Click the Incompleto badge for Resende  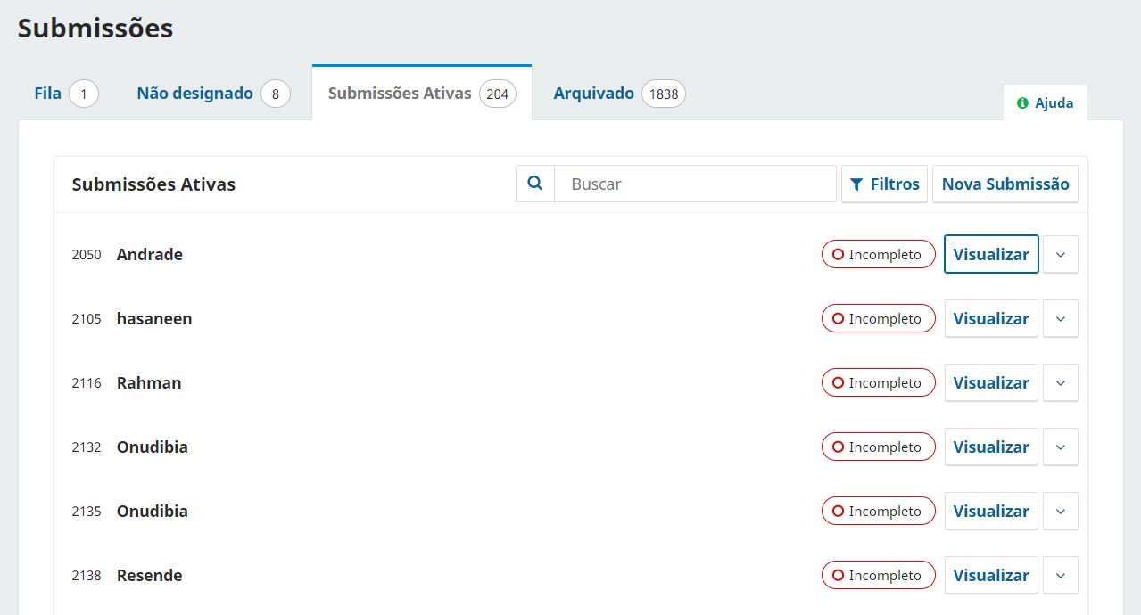point(878,575)
